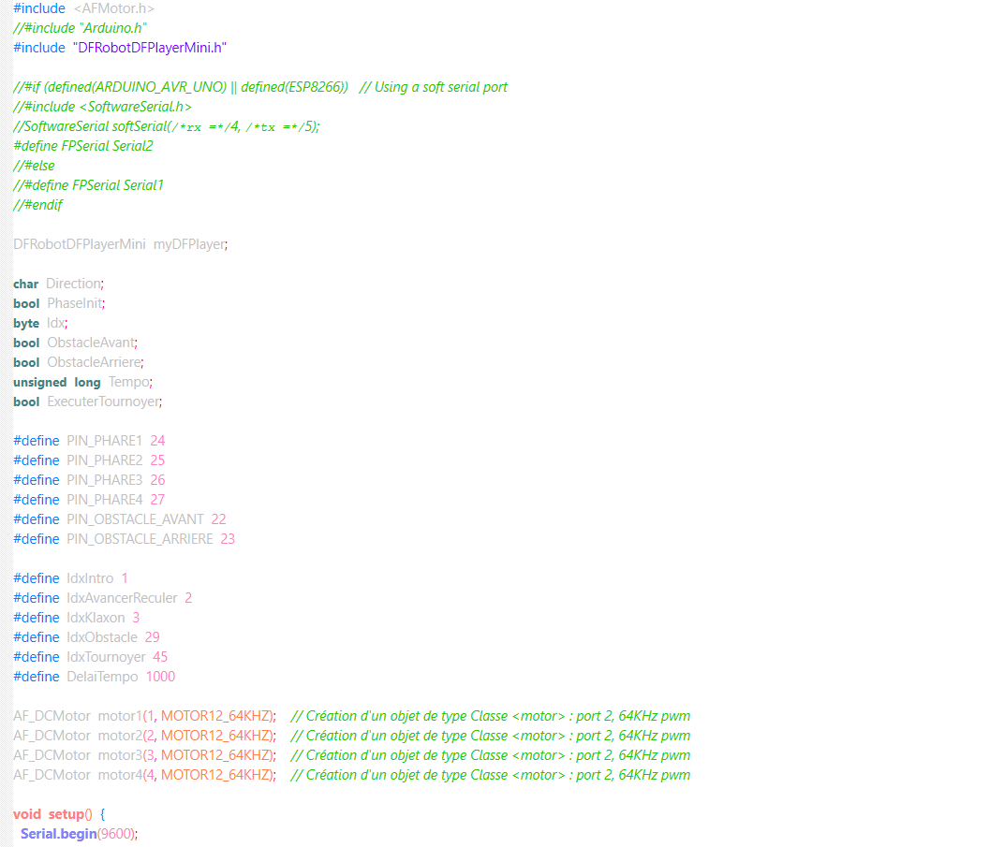Screen dimensions: 1004x847
Task: Click the PIN_OBSTACLE_ARRIERE value 23
Action: click(228, 539)
